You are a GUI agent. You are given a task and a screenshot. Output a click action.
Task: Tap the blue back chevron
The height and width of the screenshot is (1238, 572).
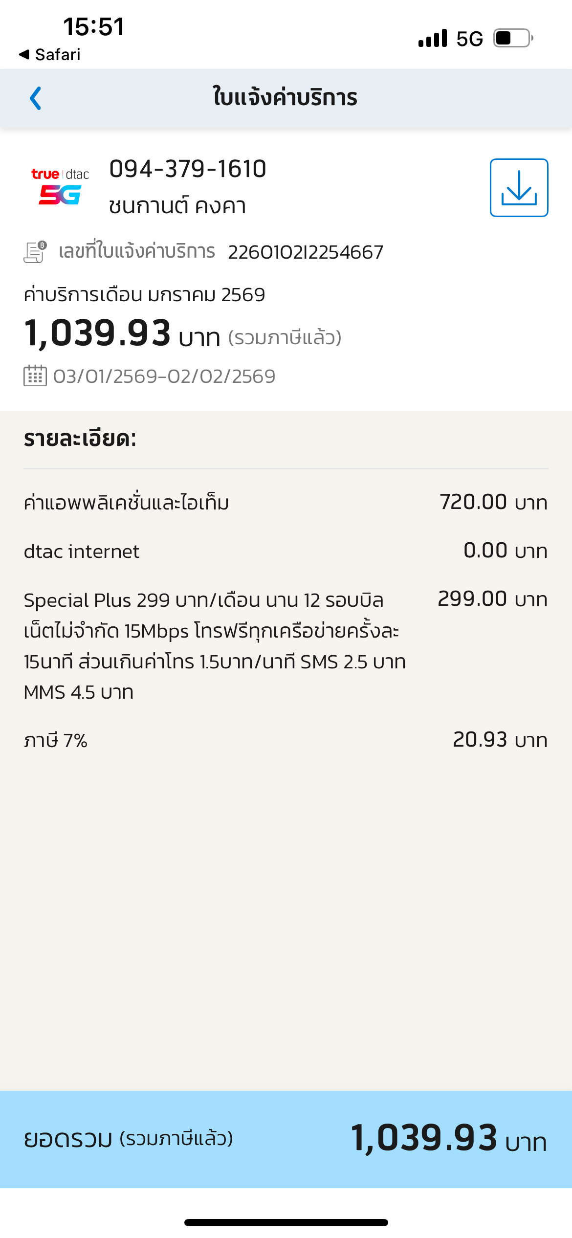36,98
